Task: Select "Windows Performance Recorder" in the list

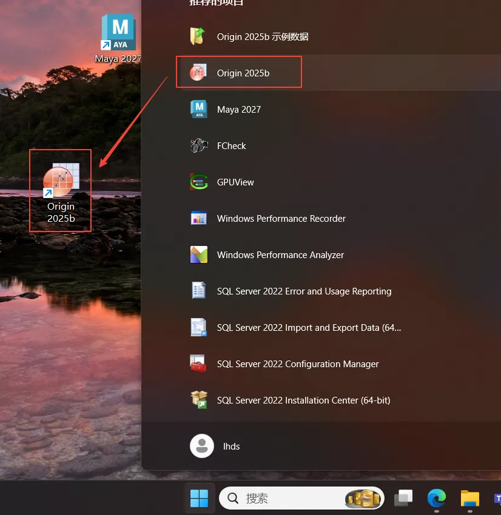Action: pyautogui.click(x=341, y=218)
